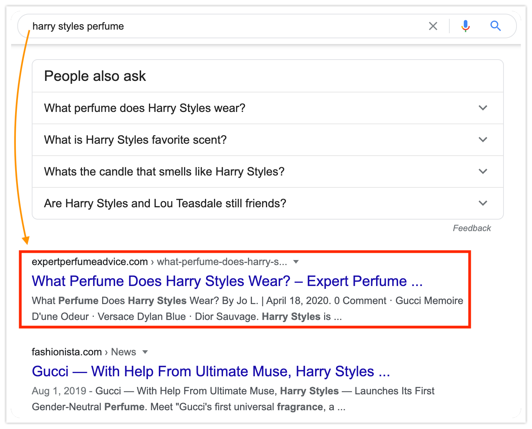Click question text 'What is Harry Styles favorite scent?'
The width and height of the screenshot is (532, 429).
pos(135,140)
